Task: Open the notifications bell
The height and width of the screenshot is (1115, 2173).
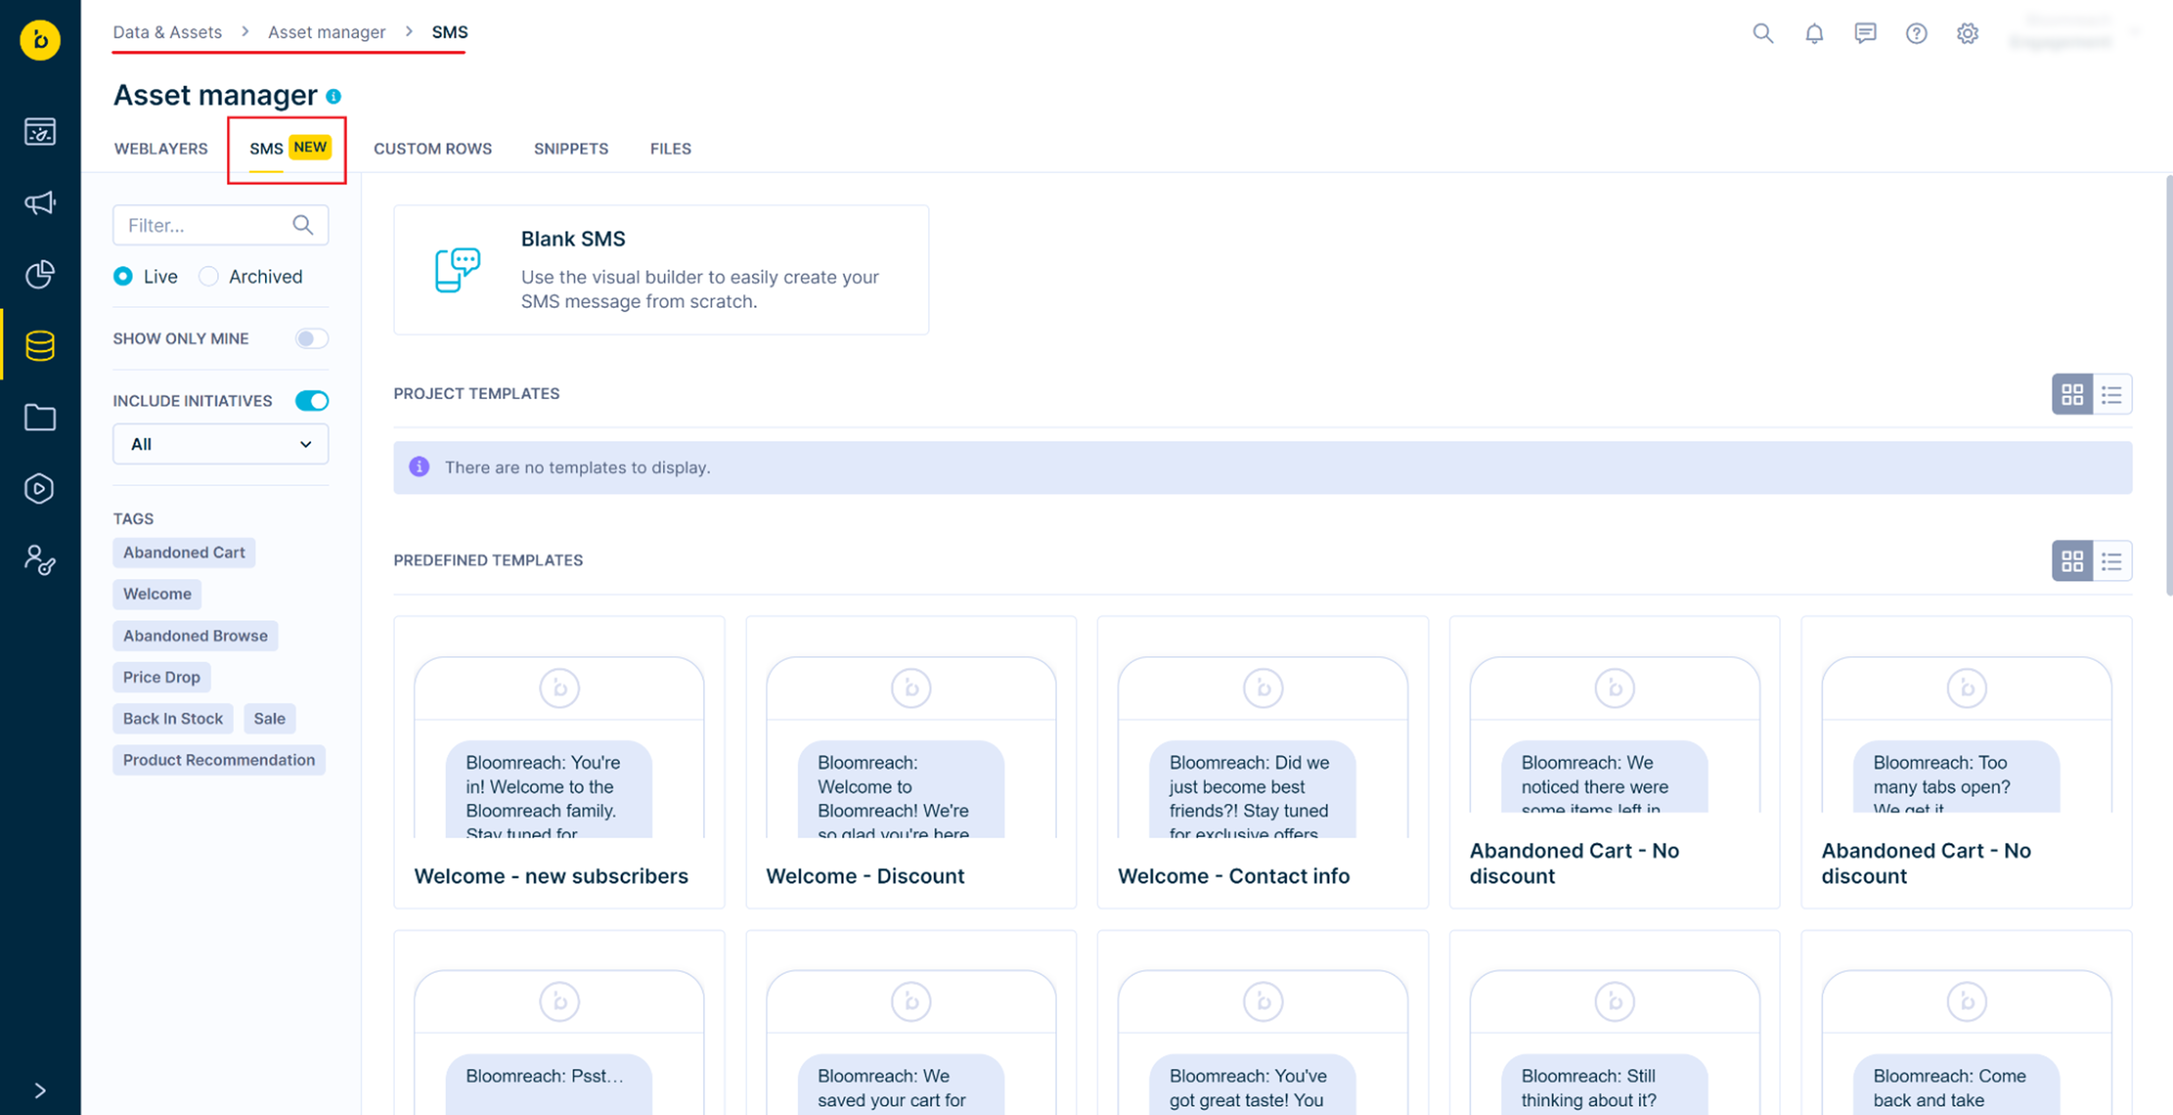Action: pos(1814,33)
